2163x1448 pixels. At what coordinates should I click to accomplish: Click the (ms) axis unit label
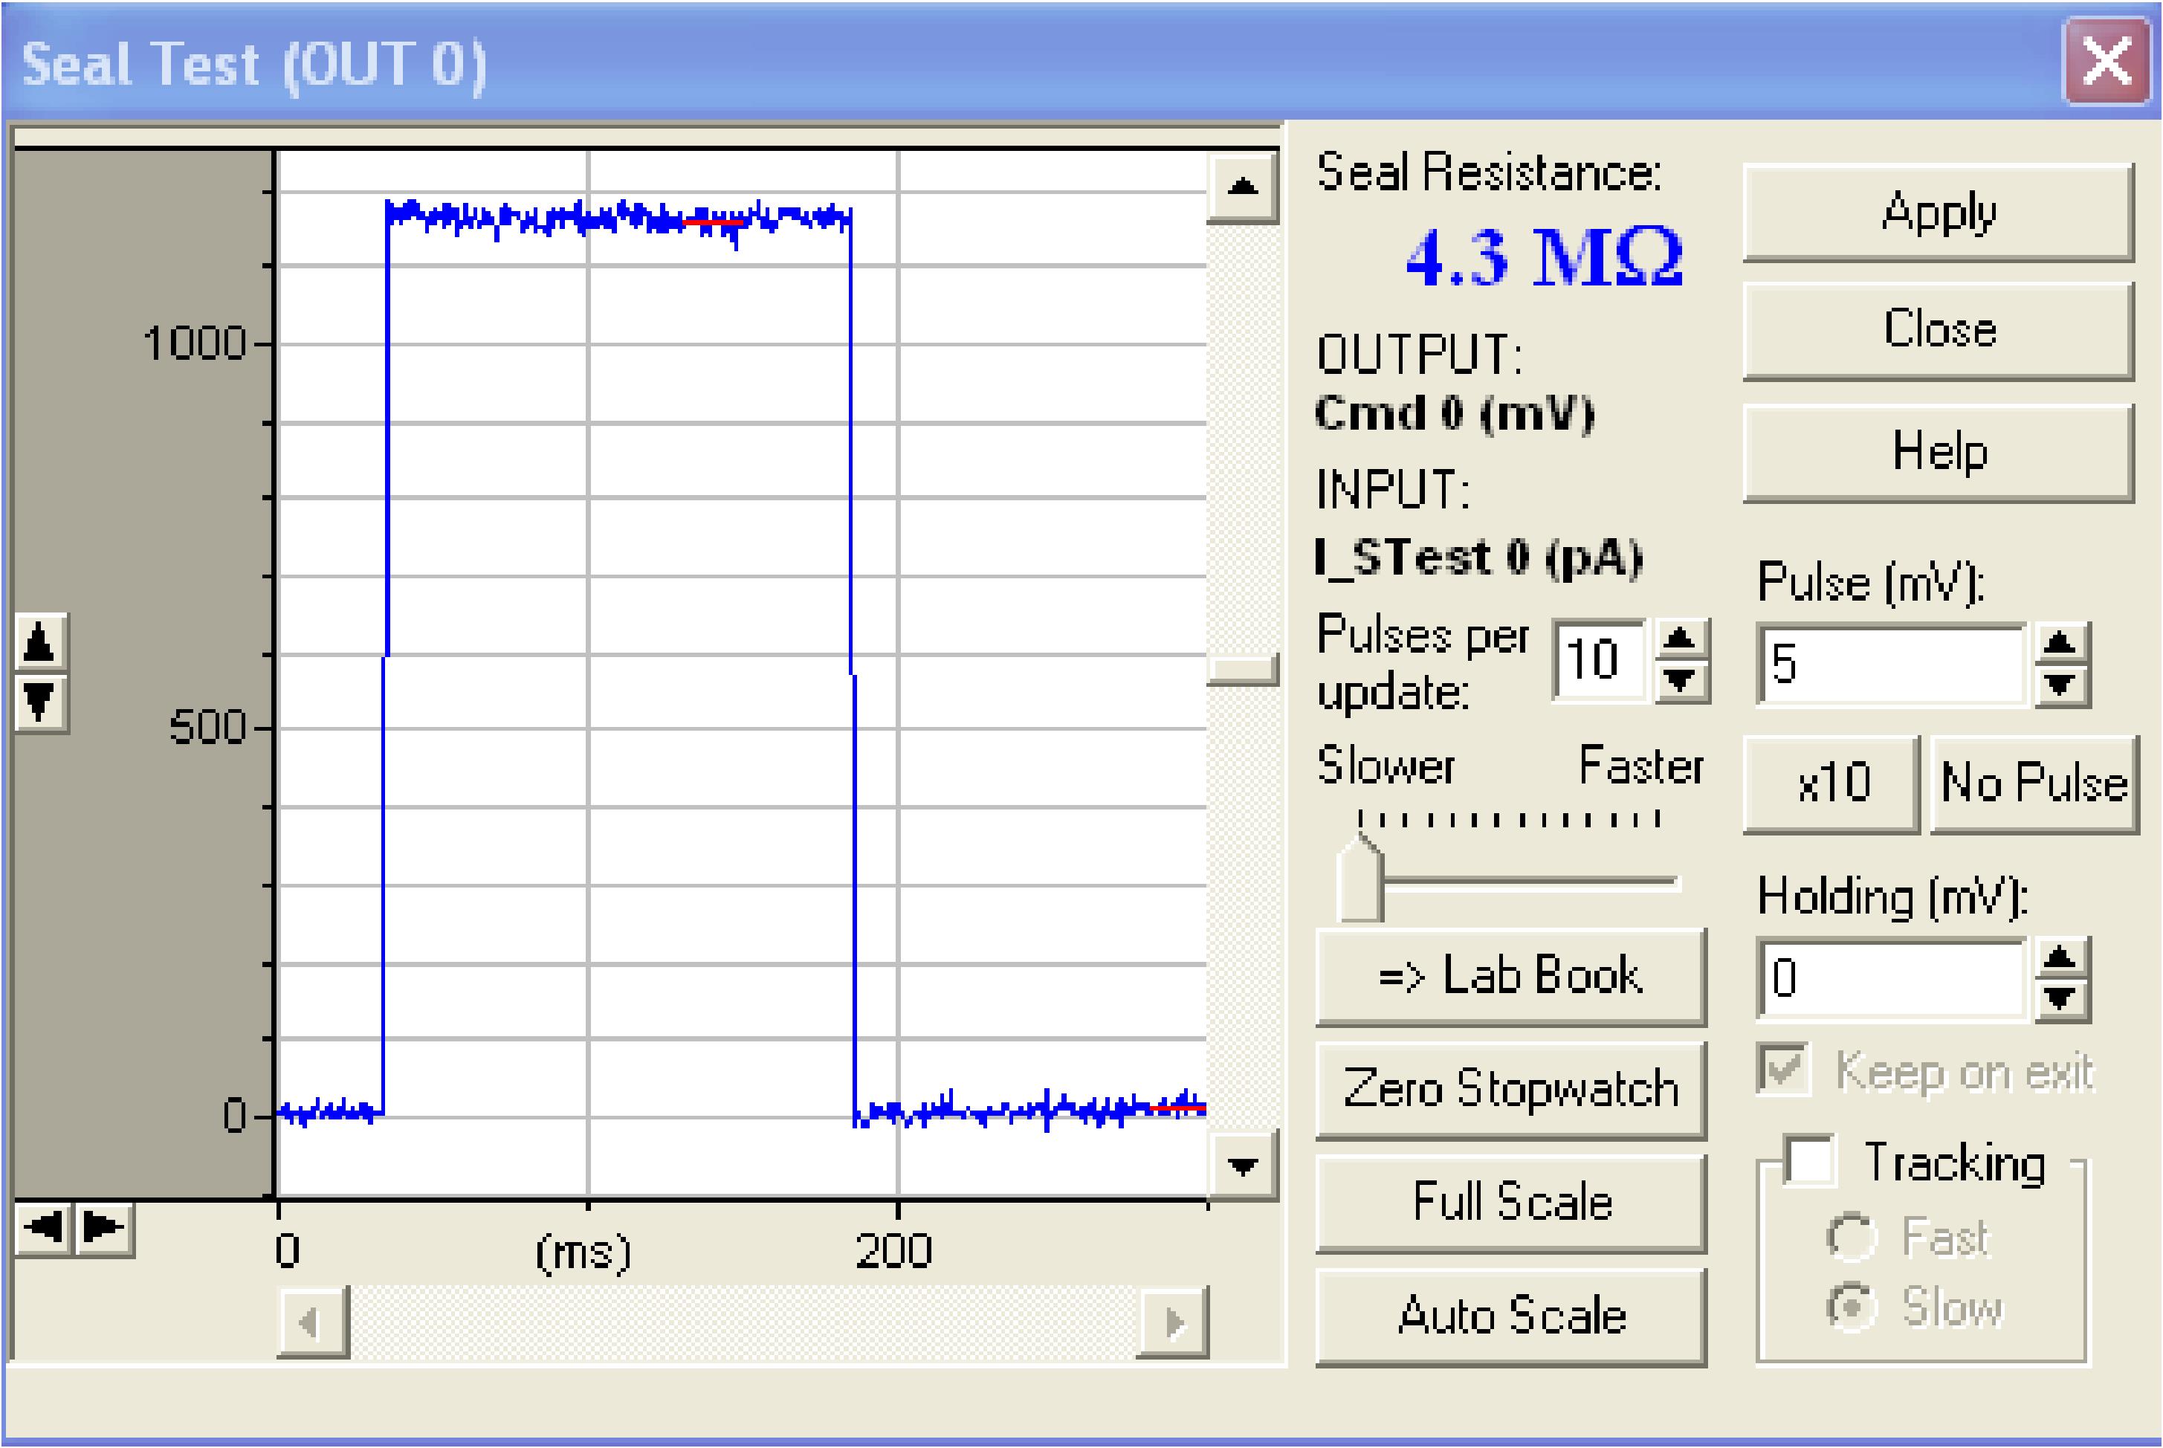point(583,1253)
